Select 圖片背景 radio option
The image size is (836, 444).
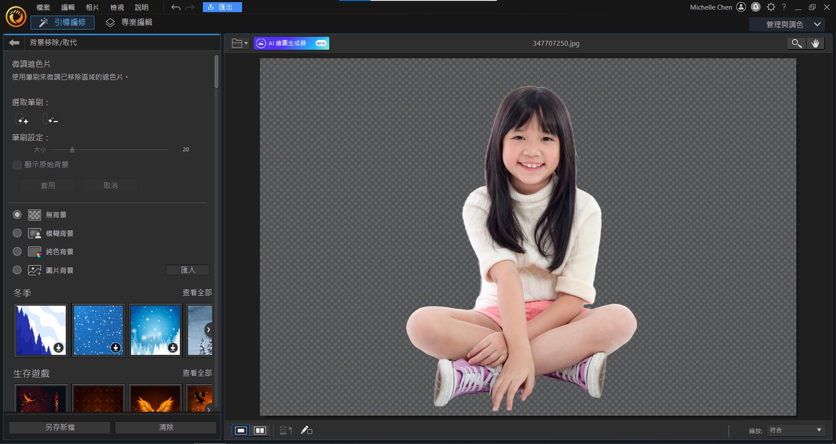[x=17, y=270]
